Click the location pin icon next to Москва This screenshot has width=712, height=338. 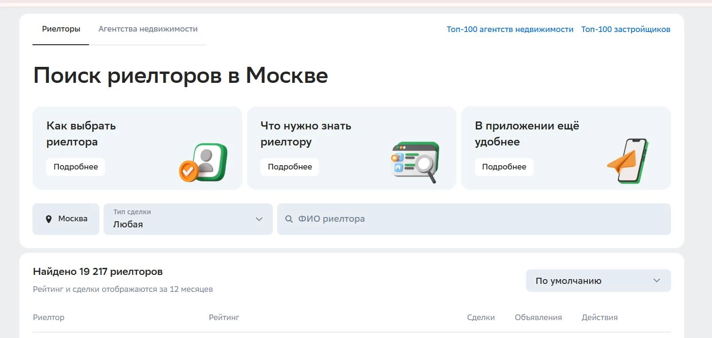(x=49, y=218)
